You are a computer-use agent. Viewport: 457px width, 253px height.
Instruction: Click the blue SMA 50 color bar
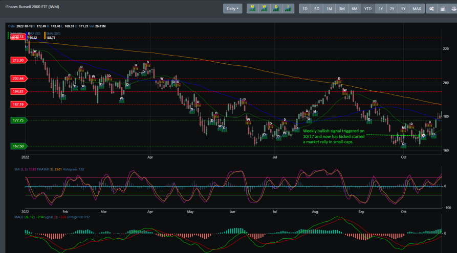[x=27, y=35]
